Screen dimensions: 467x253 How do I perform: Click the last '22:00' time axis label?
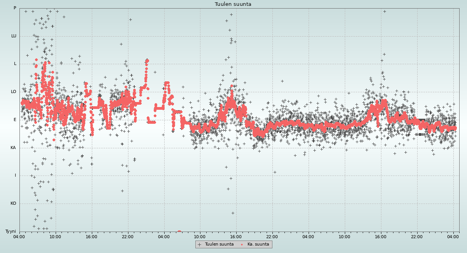(417, 236)
